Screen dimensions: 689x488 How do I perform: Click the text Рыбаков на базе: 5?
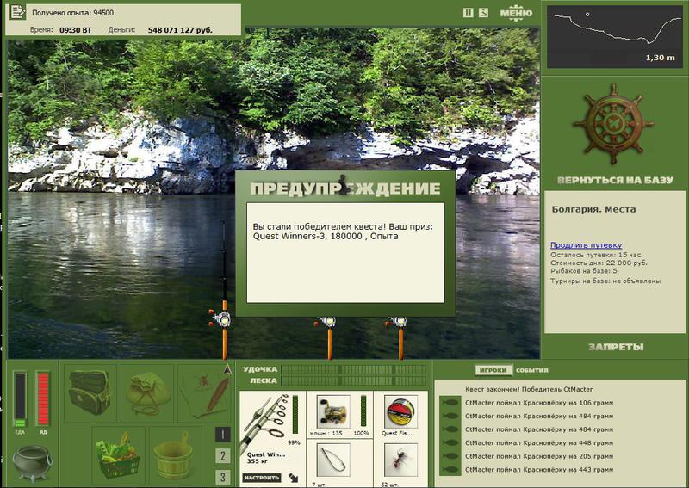click(x=584, y=270)
